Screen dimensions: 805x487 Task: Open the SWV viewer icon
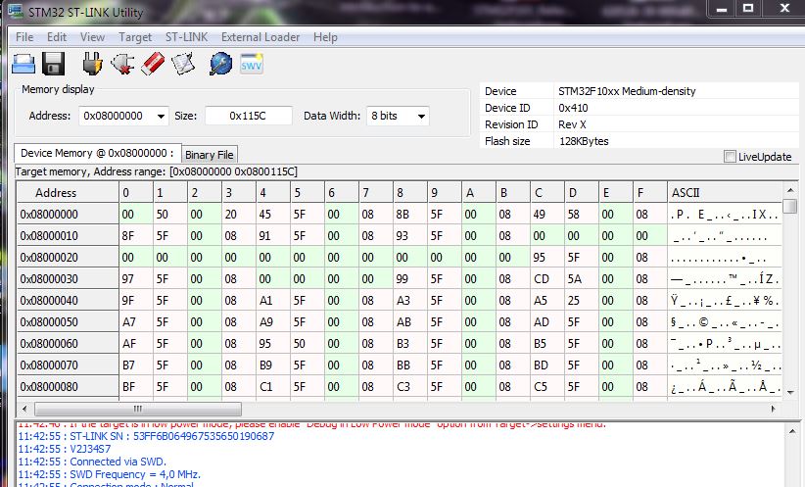(252, 64)
